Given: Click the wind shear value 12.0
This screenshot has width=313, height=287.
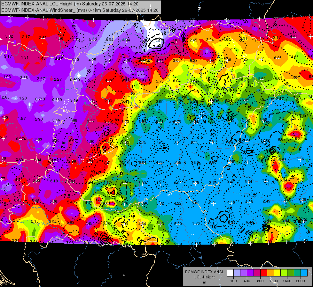Looking at the screenshot, I should pyautogui.click(x=265, y=140).
